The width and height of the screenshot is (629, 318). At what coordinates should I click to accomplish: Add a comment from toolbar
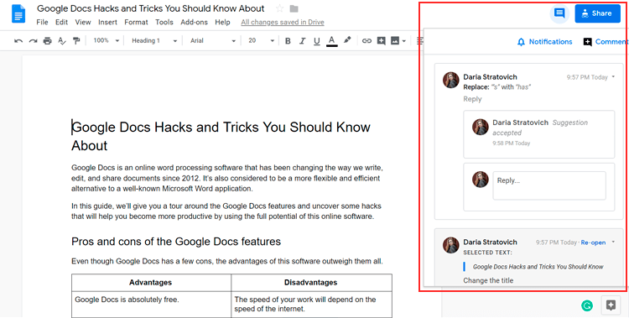tap(381, 40)
